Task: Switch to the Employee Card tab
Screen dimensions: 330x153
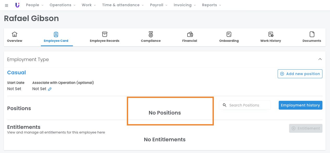Action: pos(56,37)
